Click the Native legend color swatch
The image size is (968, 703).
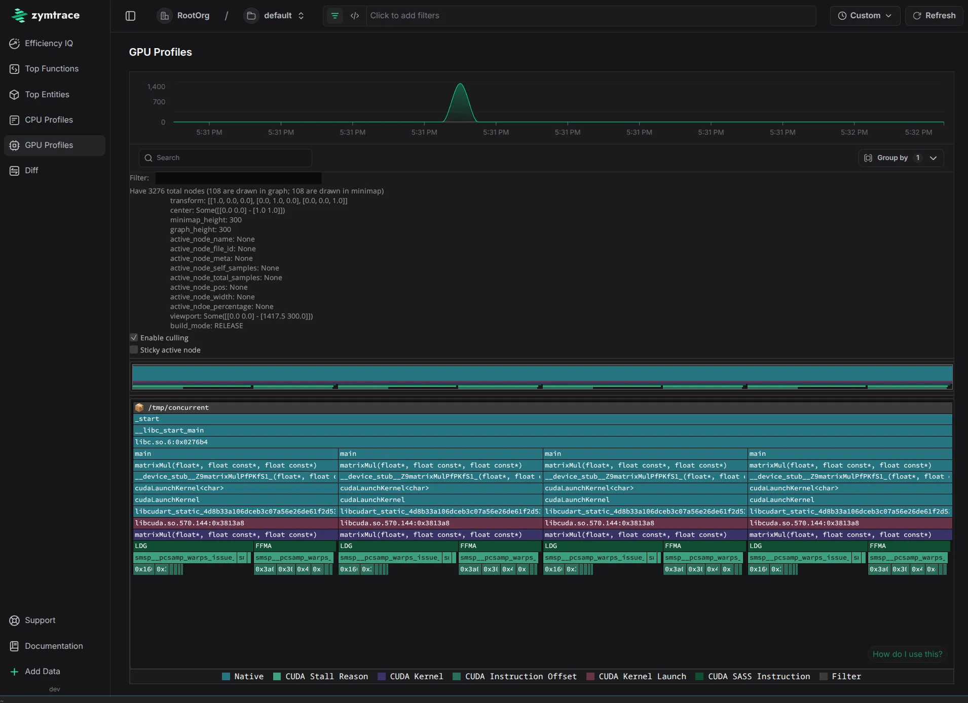pyautogui.click(x=226, y=676)
